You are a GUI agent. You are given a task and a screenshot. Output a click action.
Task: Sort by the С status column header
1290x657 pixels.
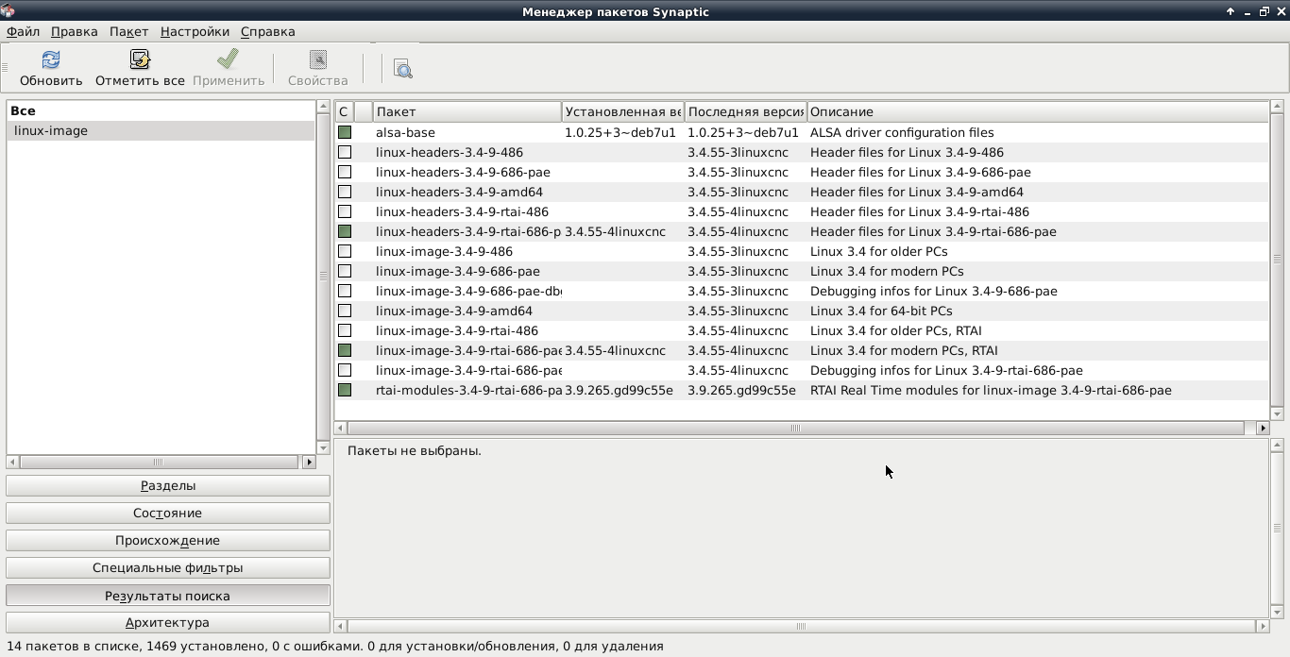(x=344, y=111)
